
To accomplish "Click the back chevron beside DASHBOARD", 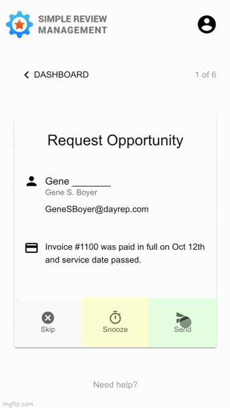I will point(26,75).
